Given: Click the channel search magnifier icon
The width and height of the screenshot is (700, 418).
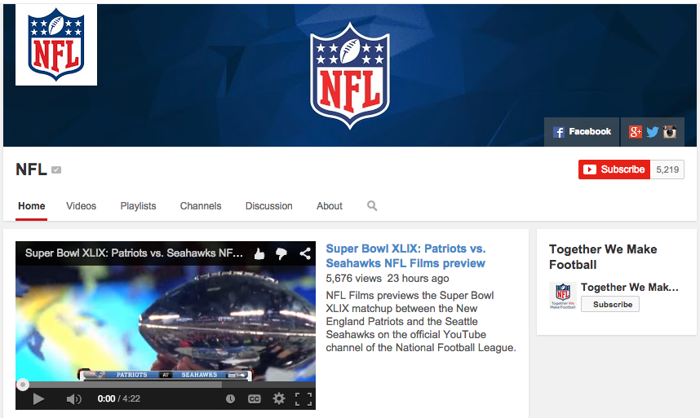Looking at the screenshot, I should (x=372, y=206).
